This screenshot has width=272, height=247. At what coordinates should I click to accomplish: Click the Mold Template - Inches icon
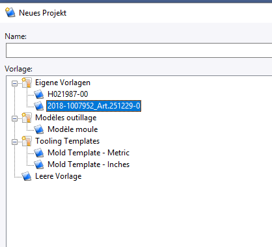click(39, 164)
